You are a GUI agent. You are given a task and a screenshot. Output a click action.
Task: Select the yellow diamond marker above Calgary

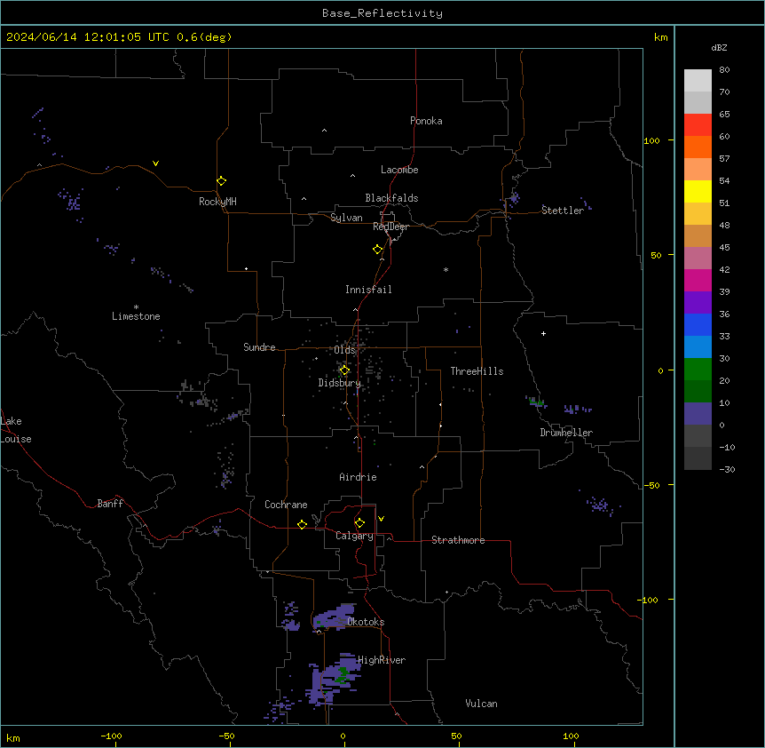click(x=359, y=523)
